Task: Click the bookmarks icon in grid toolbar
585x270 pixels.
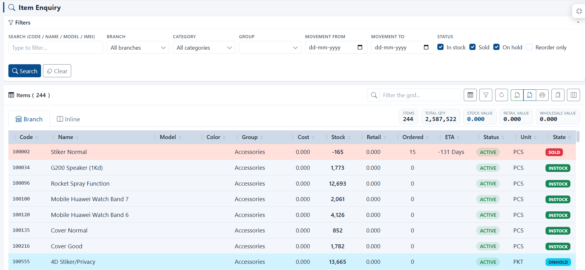Action: 558,95
